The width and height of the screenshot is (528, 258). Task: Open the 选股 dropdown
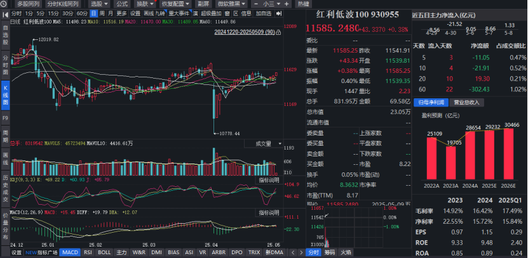coord(100,4)
